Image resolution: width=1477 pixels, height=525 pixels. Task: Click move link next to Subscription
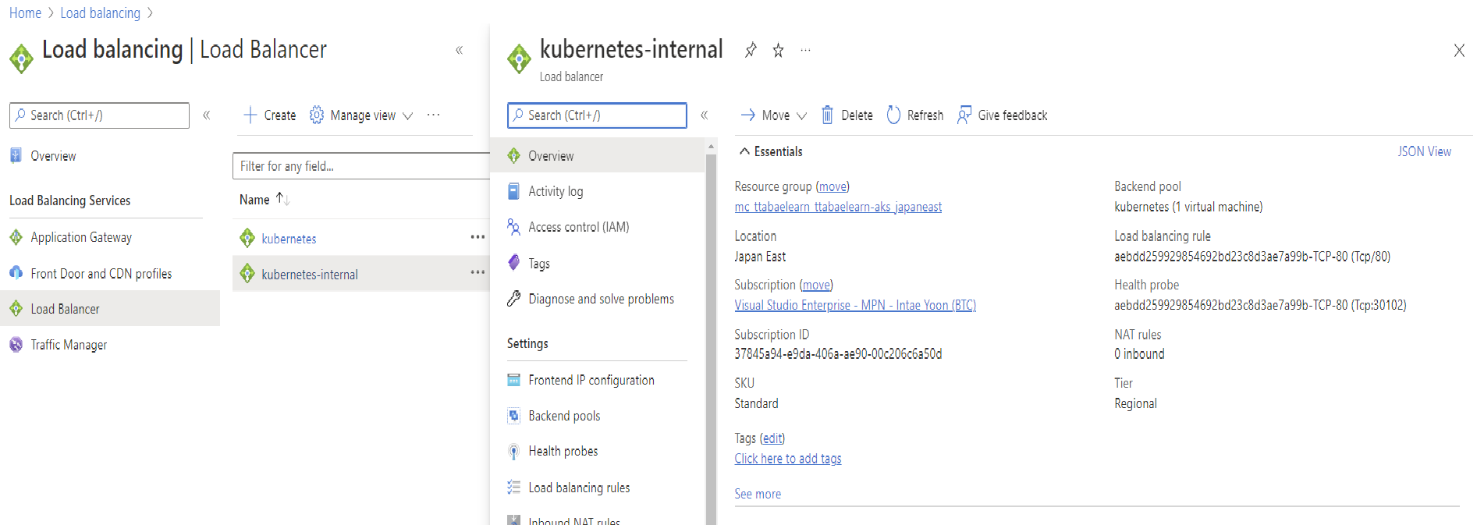816,285
